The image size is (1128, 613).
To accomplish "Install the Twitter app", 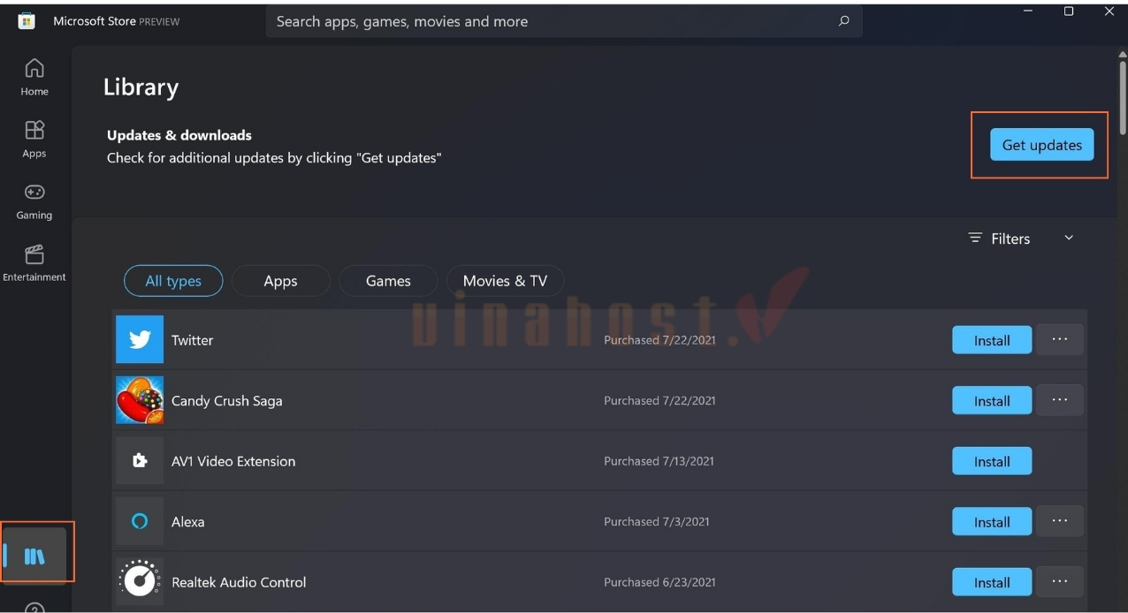I will 992,340.
